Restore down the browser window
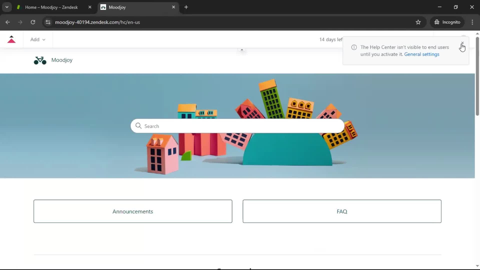The image size is (480, 270). tap(456, 7)
